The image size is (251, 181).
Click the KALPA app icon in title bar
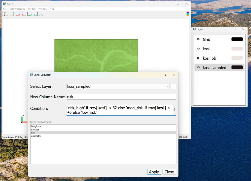[5, 4]
